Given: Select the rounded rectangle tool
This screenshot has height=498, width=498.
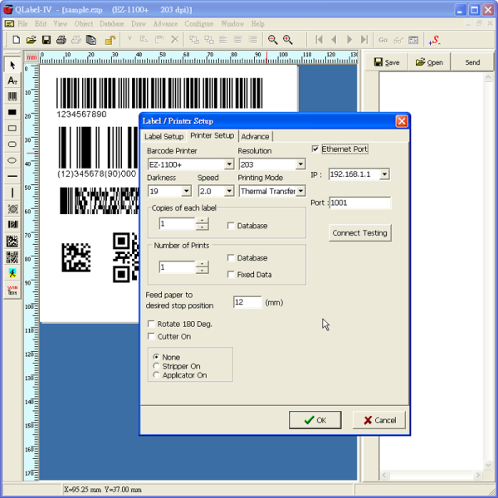Looking at the screenshot, I should pos(12,144).
